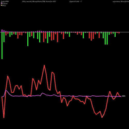129x129 pixels.
Task: Select the 'Volume' legend label
Action: (x=5, y=4)
